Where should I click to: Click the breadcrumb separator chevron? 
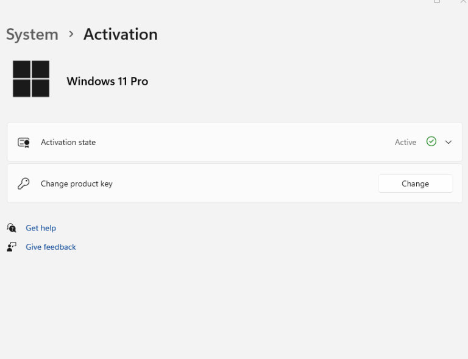tap(71, 34)
